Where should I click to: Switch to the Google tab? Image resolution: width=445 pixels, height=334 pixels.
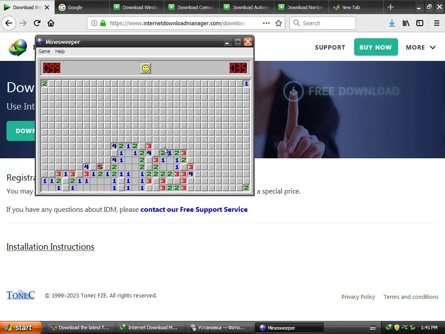(82, 7)
